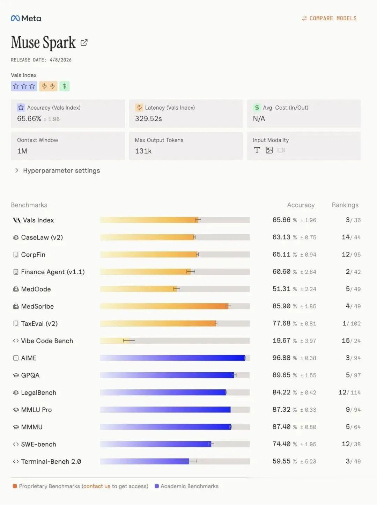
Task: Click the green dollar cost rating badge
Action: (65, 86)
